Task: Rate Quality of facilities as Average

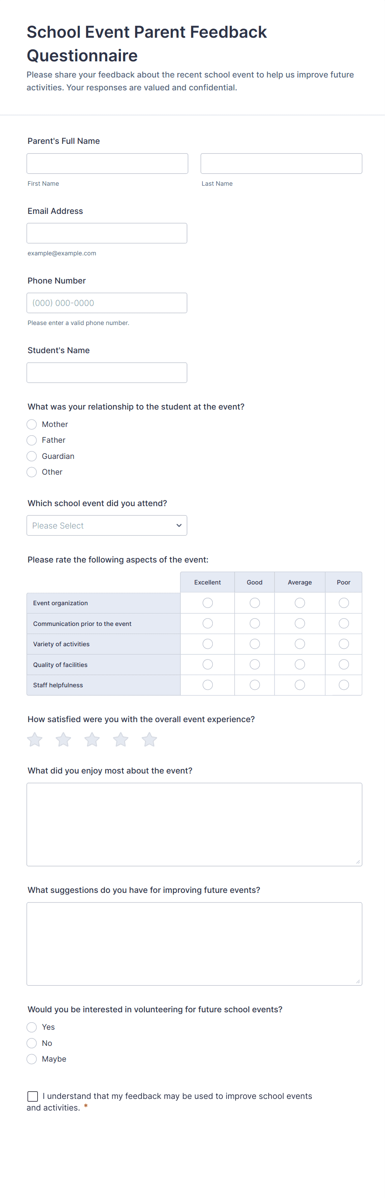Action: (x=300, y=664)
